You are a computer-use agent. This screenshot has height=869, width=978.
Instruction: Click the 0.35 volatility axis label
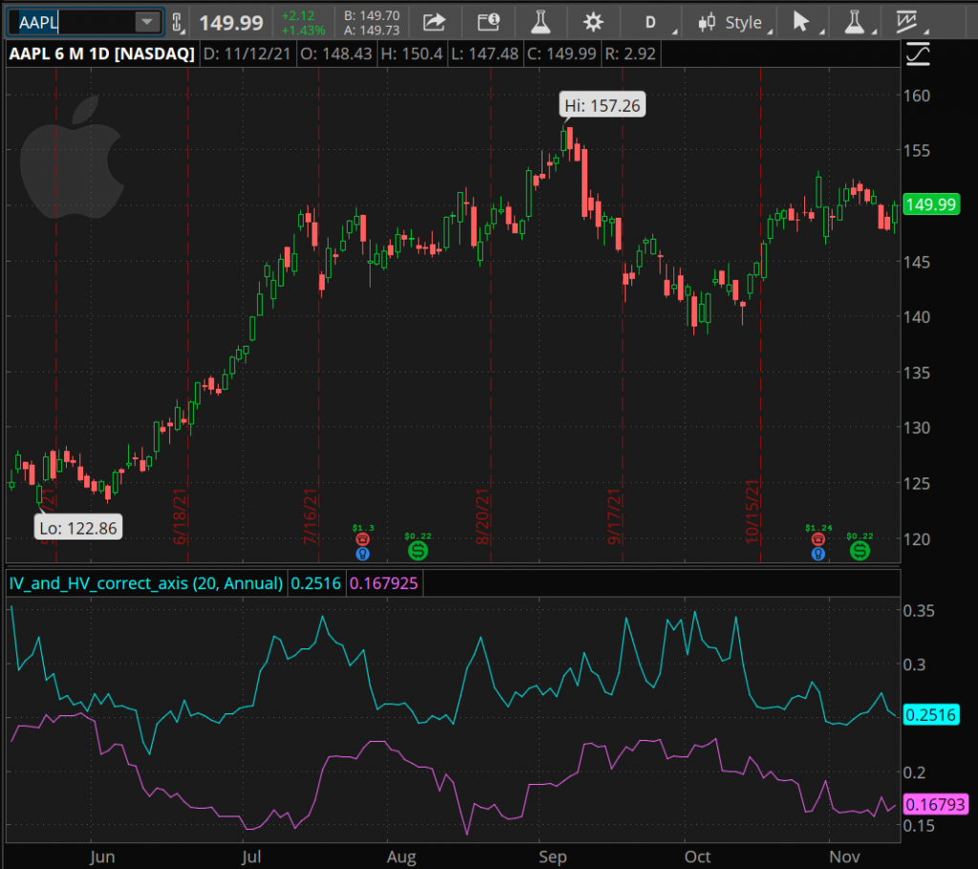point(919,611)
